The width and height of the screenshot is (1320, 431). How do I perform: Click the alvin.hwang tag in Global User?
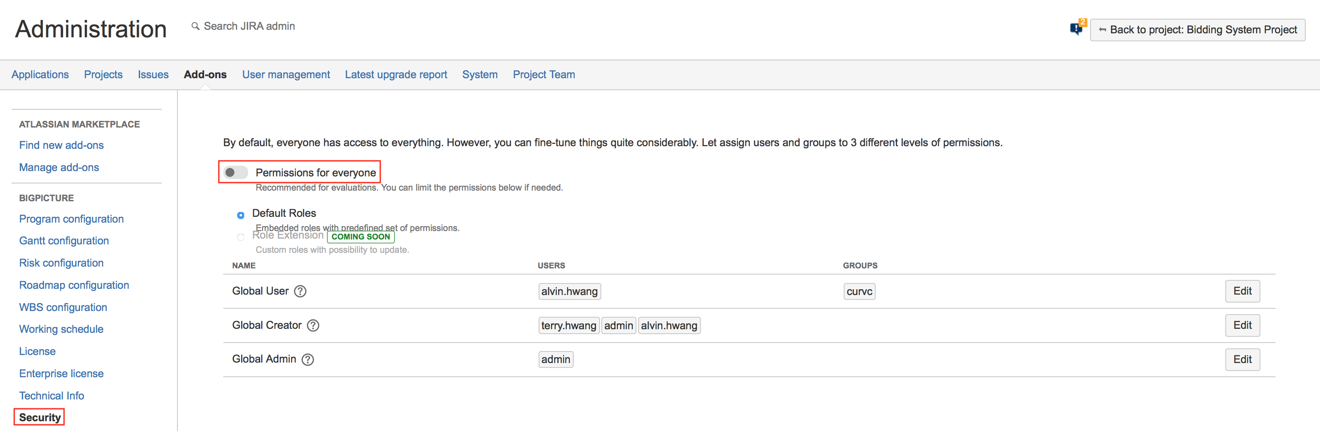point(569,291)
